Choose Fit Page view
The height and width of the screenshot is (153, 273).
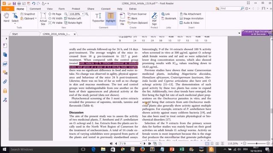(x=55, y=14)
